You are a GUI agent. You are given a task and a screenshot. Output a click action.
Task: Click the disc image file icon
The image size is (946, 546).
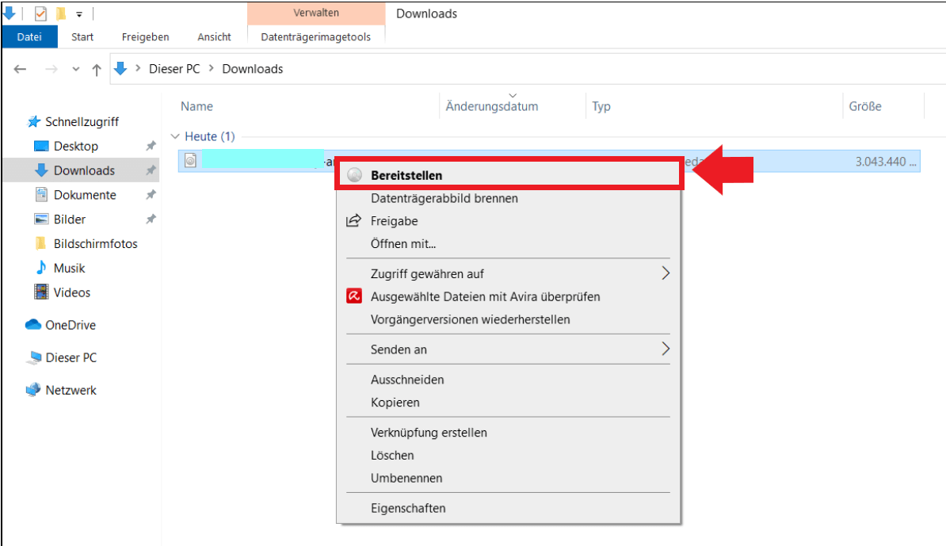(190, 161)
